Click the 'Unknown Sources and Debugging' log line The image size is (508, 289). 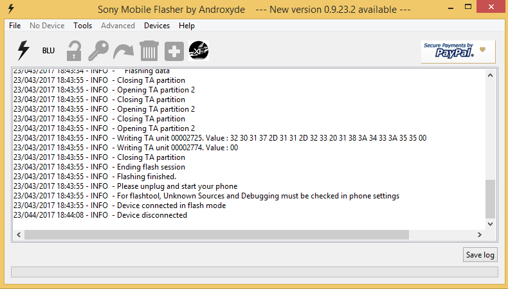tap(206, 196)
